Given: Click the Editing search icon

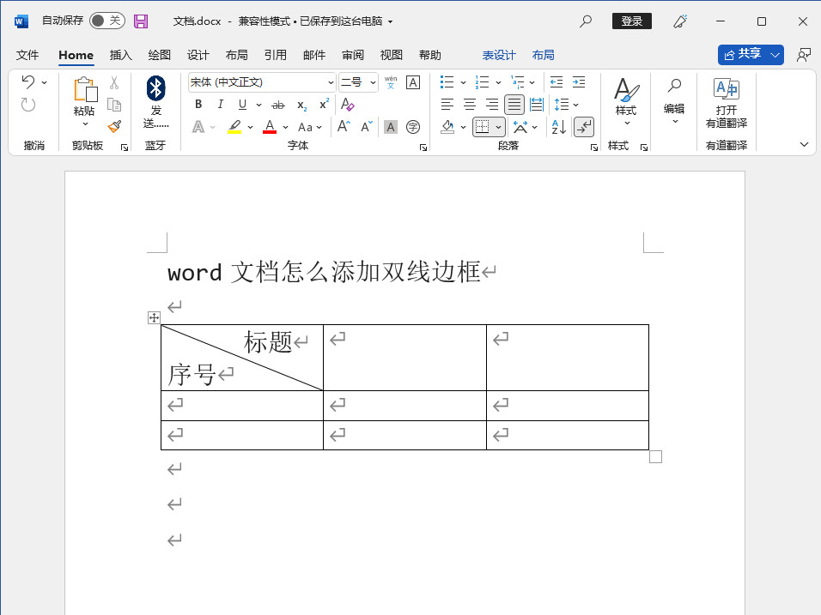Looking at the screenshot, I should pos(674,85).
